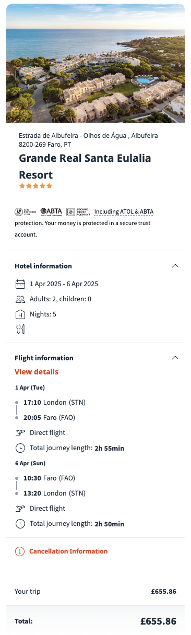Screen dimensions: 191x635
Task: Click the hotel H icon beside Nights: 5
Action: [20, 314]
